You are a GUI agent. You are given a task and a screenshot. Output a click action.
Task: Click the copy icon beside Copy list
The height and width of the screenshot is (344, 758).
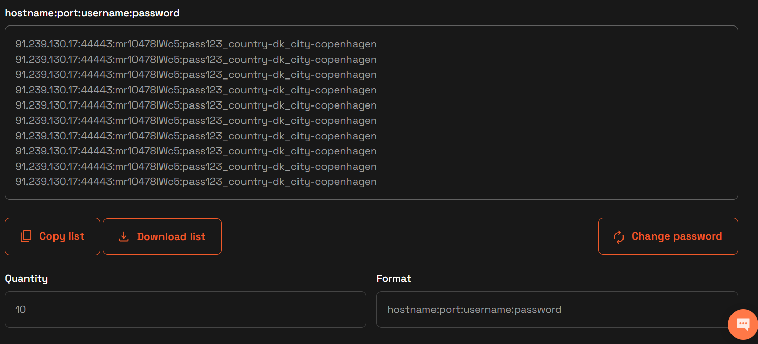point(26,236)
